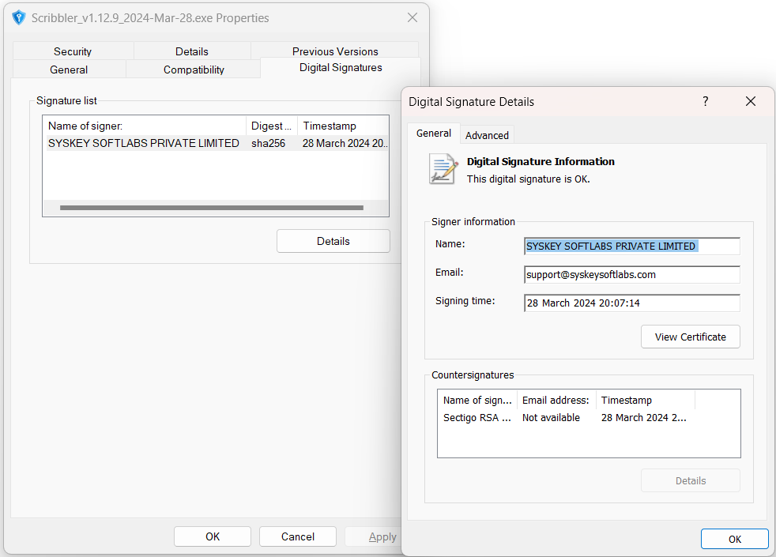Click the Signing time field

click(x=631, y=303)
